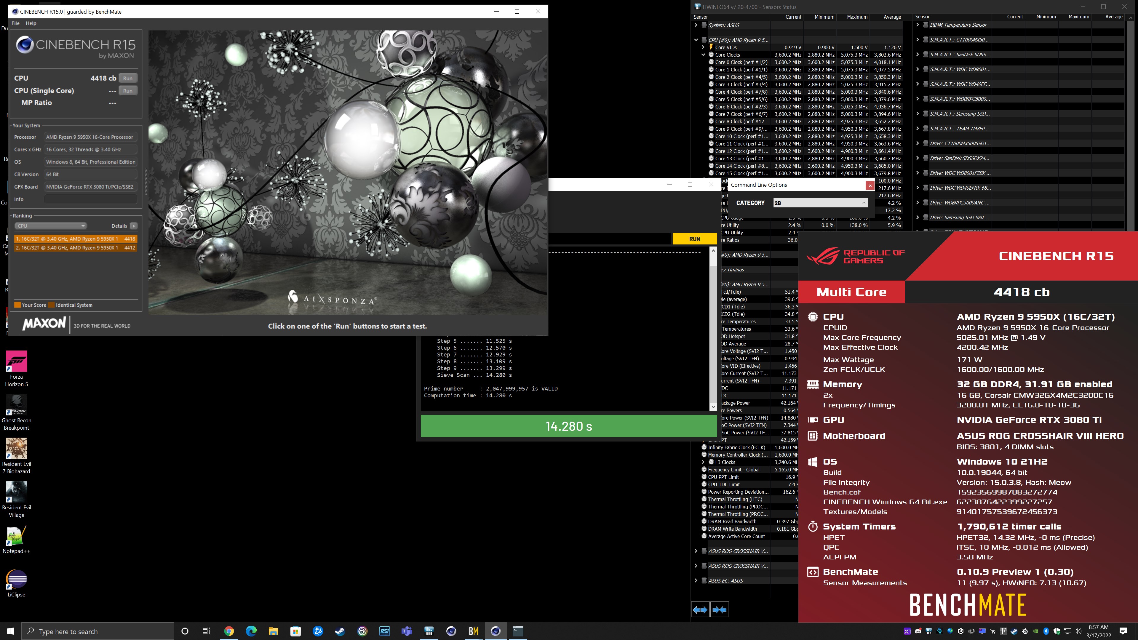This screenshot has width=1138, height=640.
Task: Select ranking entry with score 4412
Action: pyautogui.click(x=76, y=248)
